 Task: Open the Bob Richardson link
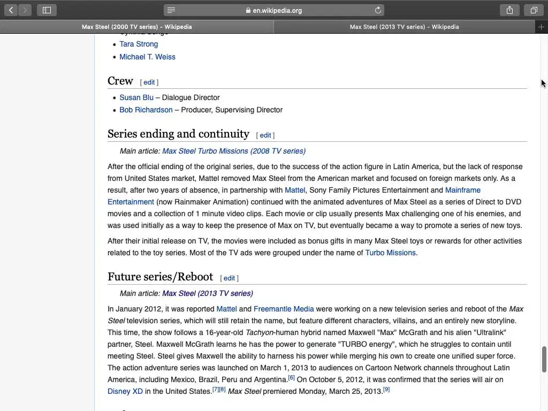146,110
